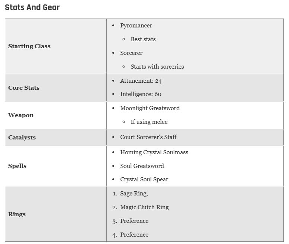289x244 pixels.
Task: Click the Weapon row label
Action: pyautogui.click(x=21, y=115)
